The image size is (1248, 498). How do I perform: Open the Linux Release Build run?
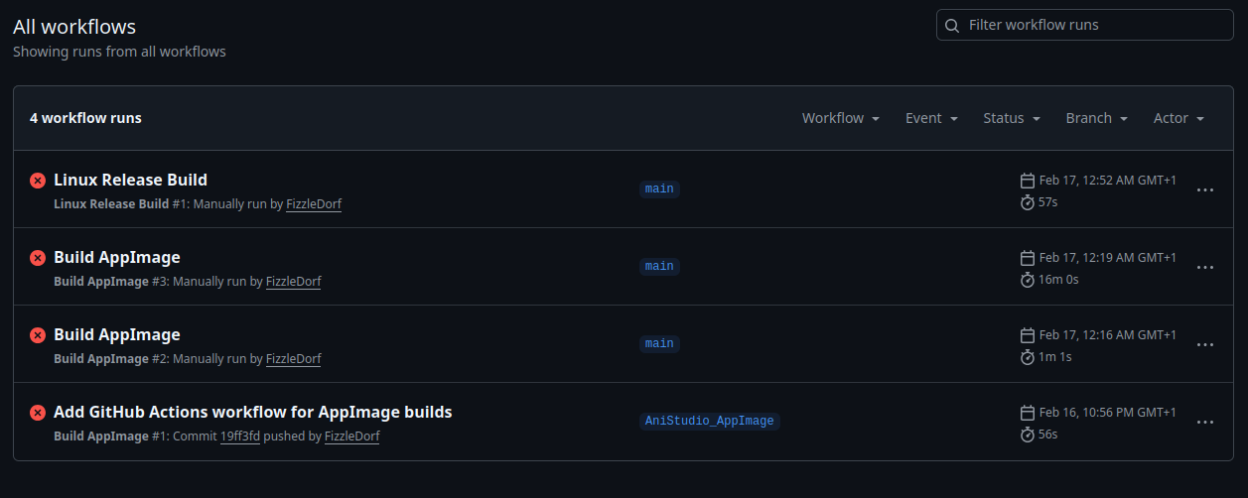130,180
